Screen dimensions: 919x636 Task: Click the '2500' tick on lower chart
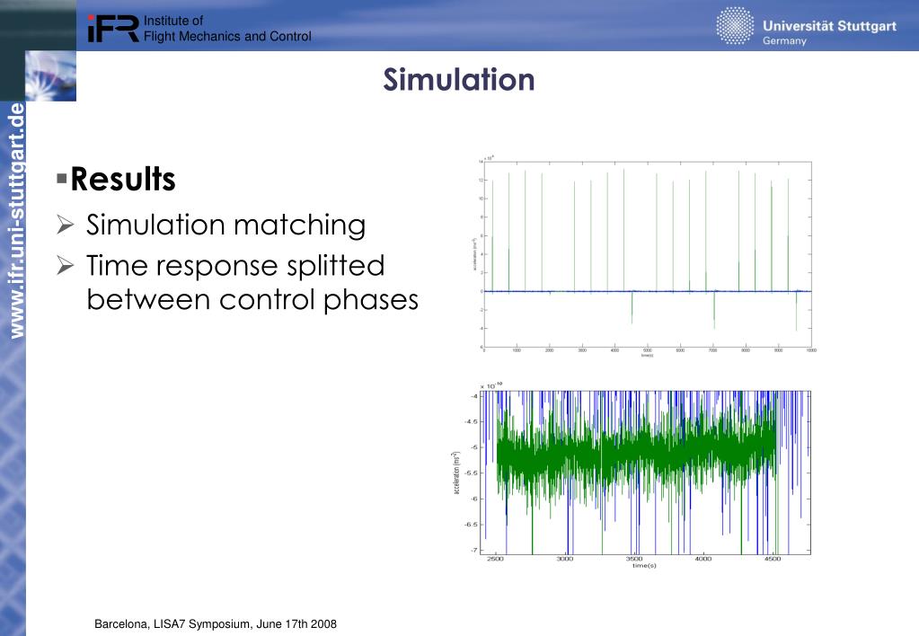pos(495,559)
